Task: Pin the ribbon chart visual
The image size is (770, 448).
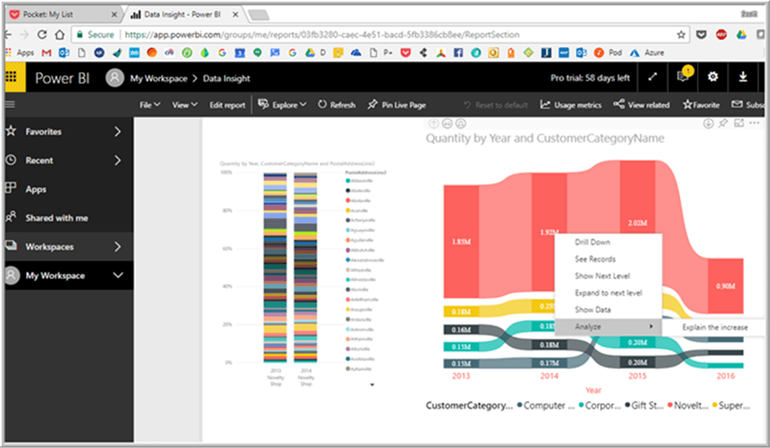Action: pyautogui.click(x=722, y=124)
